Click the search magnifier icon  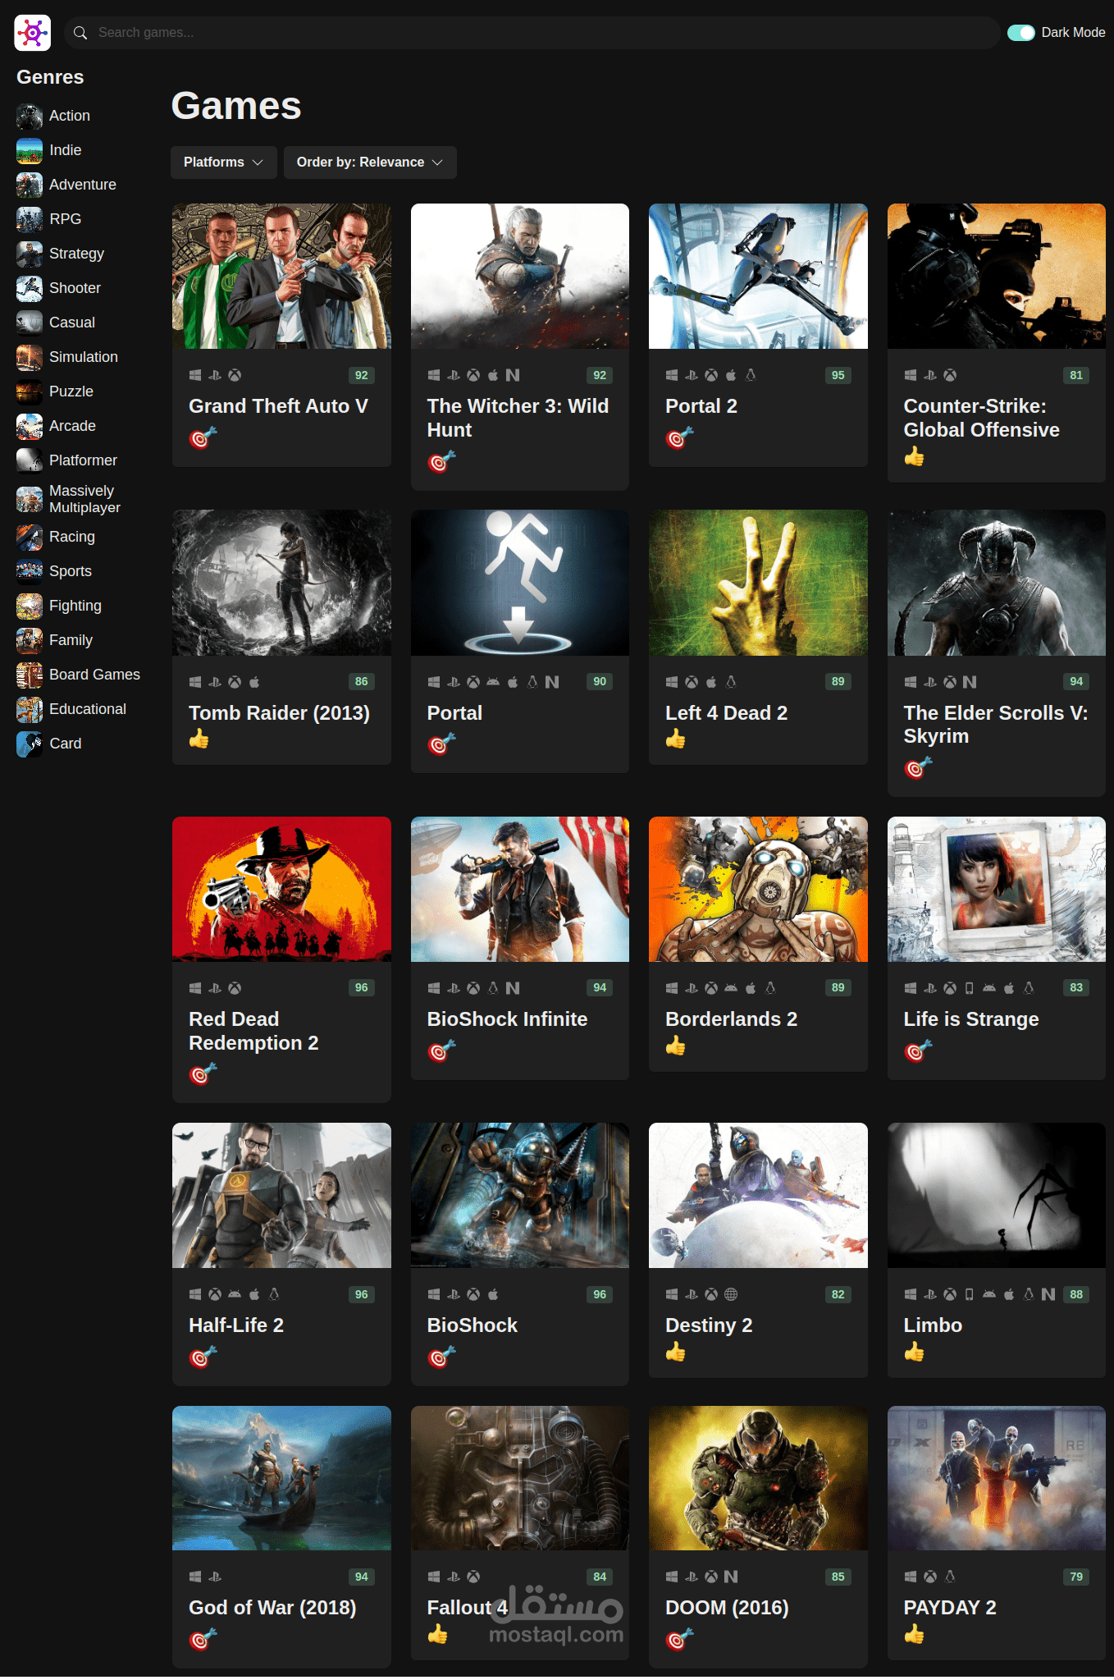pyautogui.click(x=80, y=33)
